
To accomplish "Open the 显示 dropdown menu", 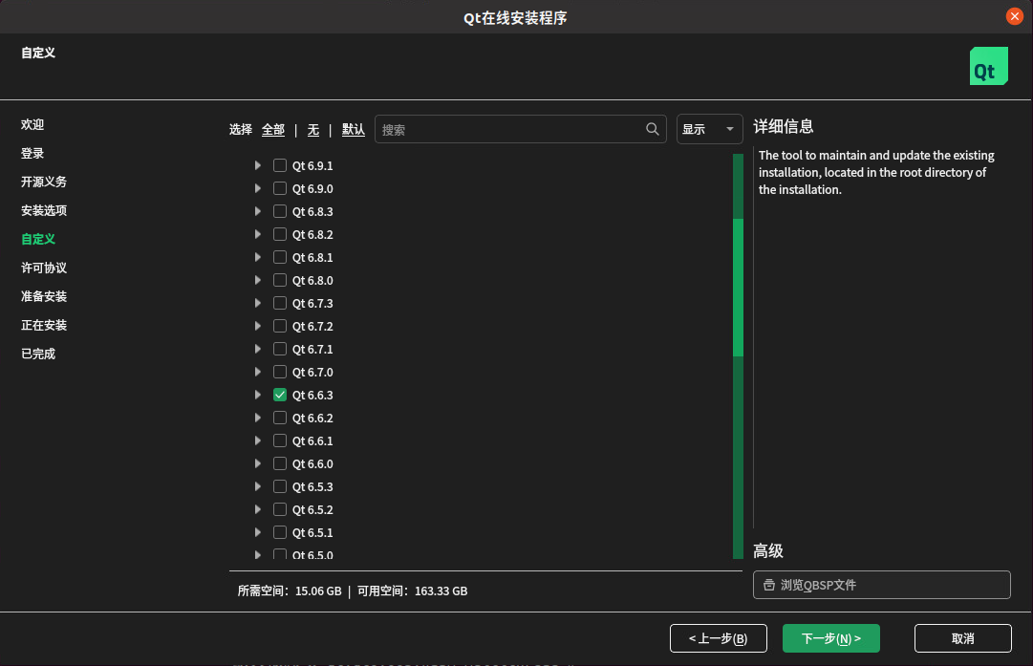I will (709, 128).
